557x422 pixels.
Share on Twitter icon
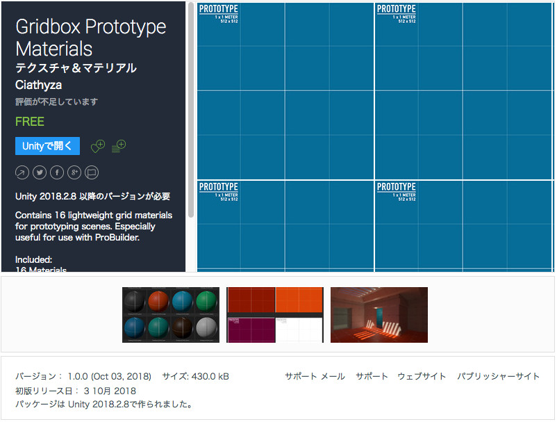40,173
